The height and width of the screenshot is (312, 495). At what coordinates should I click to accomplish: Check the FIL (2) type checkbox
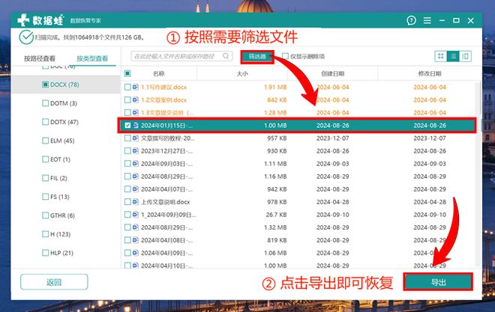[x=46, y=178]
